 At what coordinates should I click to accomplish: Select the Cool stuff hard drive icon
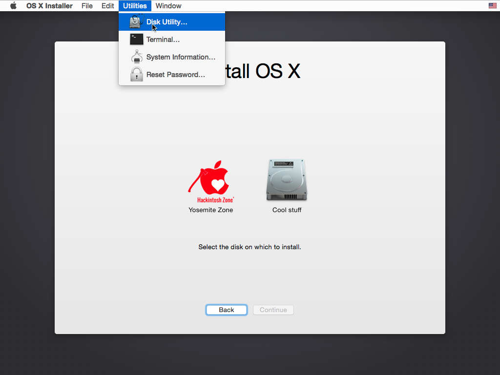click(x=287, y=180)
